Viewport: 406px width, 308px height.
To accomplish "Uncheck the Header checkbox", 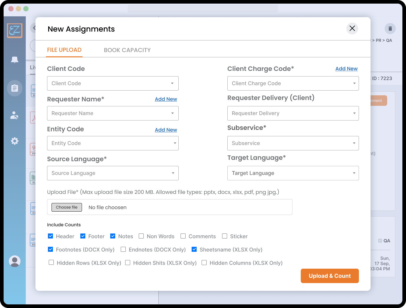I will click(x=50, y=236).
